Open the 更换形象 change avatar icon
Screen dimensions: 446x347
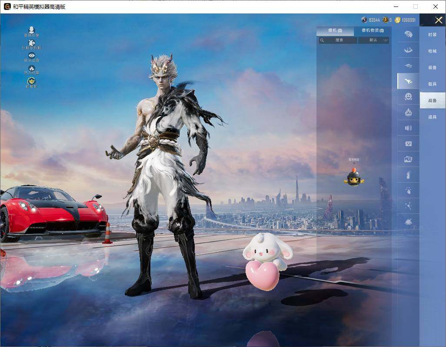tap(32, 32)
